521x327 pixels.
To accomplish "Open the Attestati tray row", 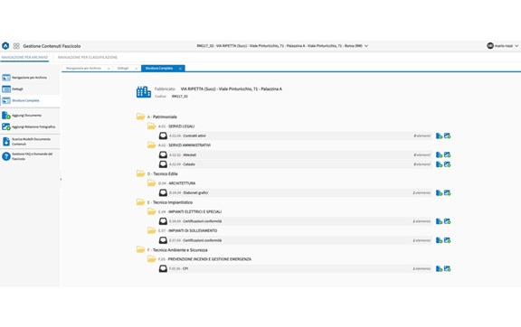I will point(296,154).
